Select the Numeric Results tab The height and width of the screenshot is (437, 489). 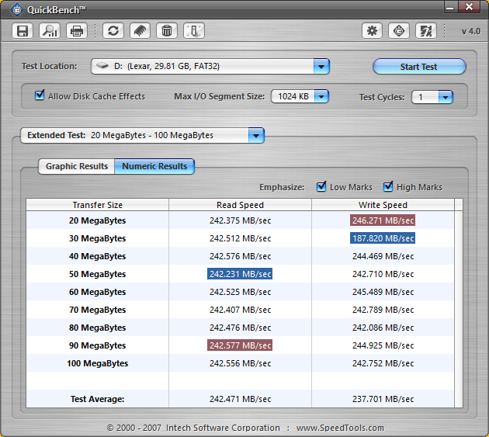[x=154, y=166]
